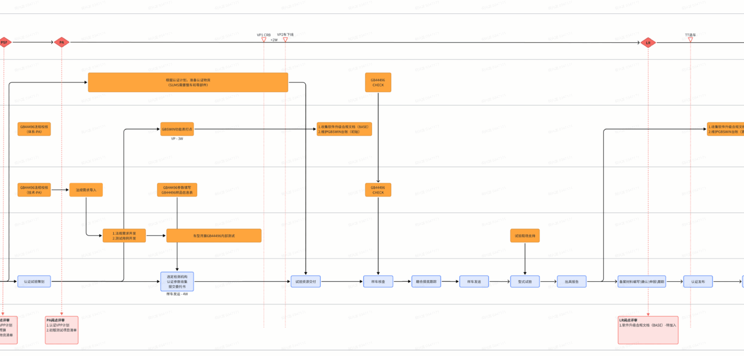Select the 法规需求导入 node
This screenshot has height=356, width=744.
point(86,190)
